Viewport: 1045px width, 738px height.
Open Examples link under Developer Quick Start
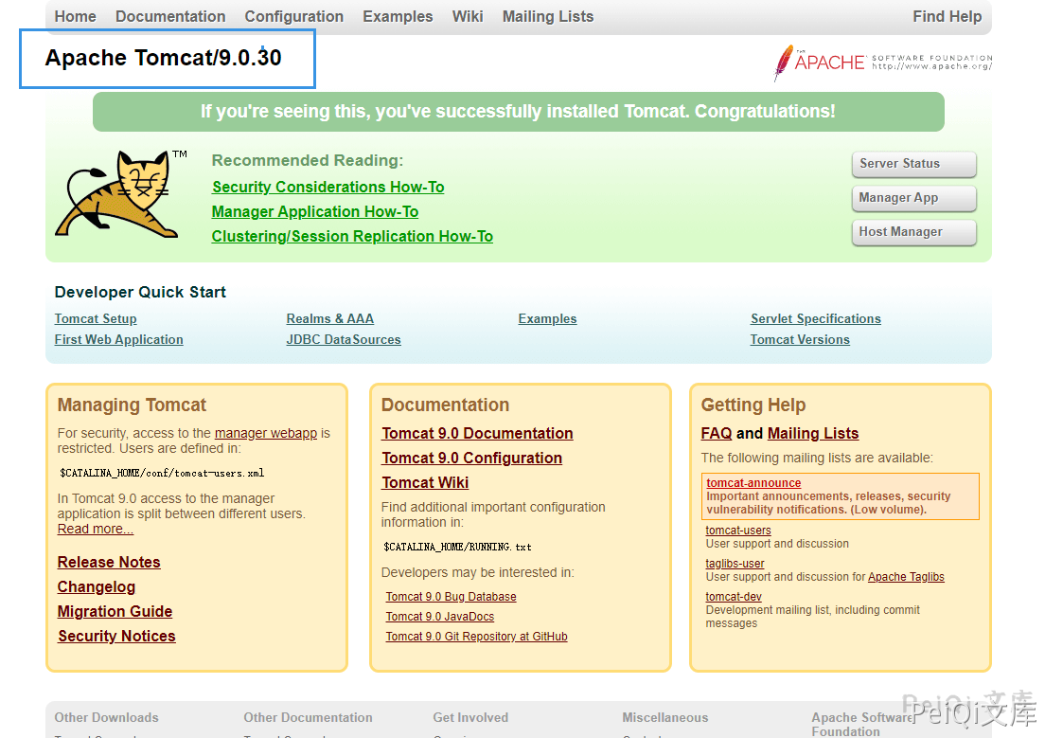click(x=547, y=319)
